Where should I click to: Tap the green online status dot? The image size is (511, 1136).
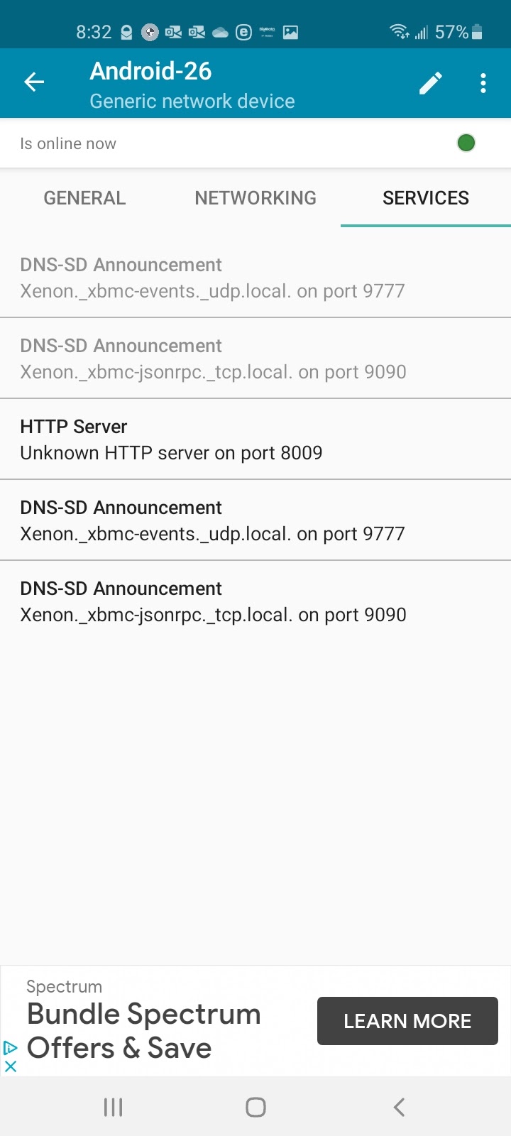click(466, 143)
